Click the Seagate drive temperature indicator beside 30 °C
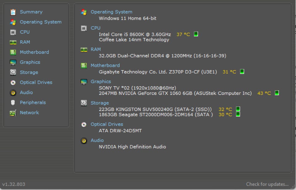 (238, 114)
